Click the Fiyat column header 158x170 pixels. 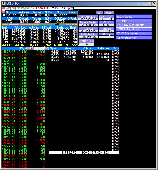click(54, 48)
